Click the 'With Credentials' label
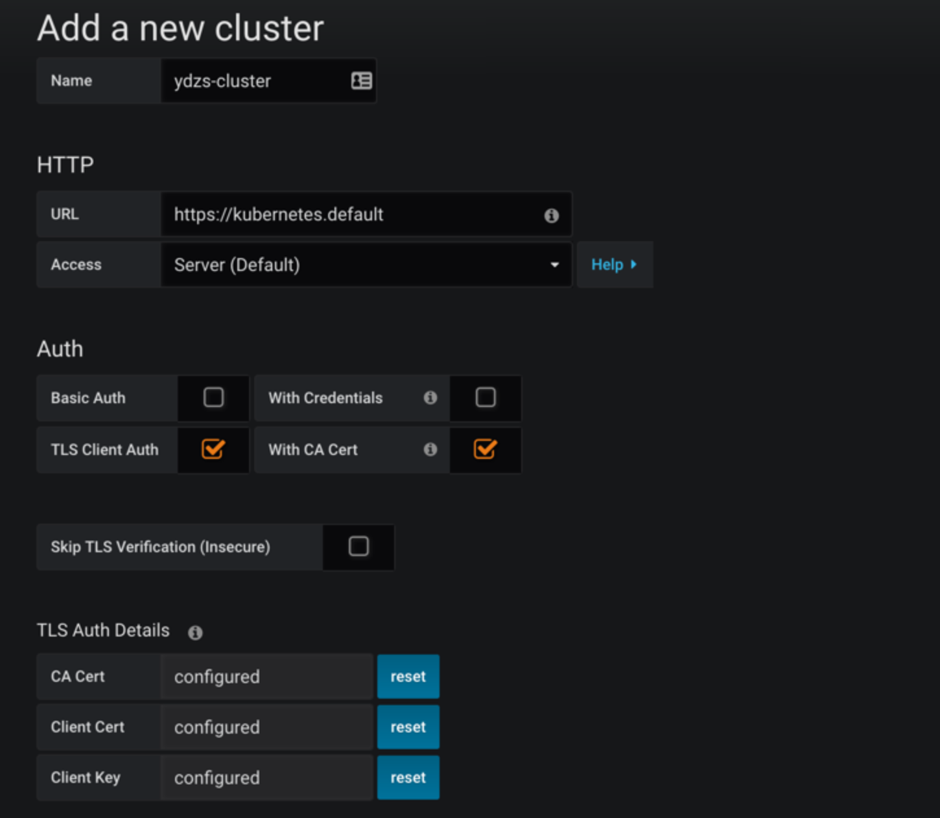Screen dimensions: 940x818 (x=325, y=398)
